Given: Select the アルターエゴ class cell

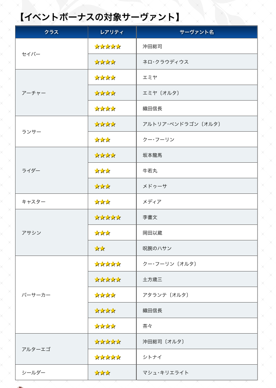Looking at the screenshot, I should click(x=37, y=350).
